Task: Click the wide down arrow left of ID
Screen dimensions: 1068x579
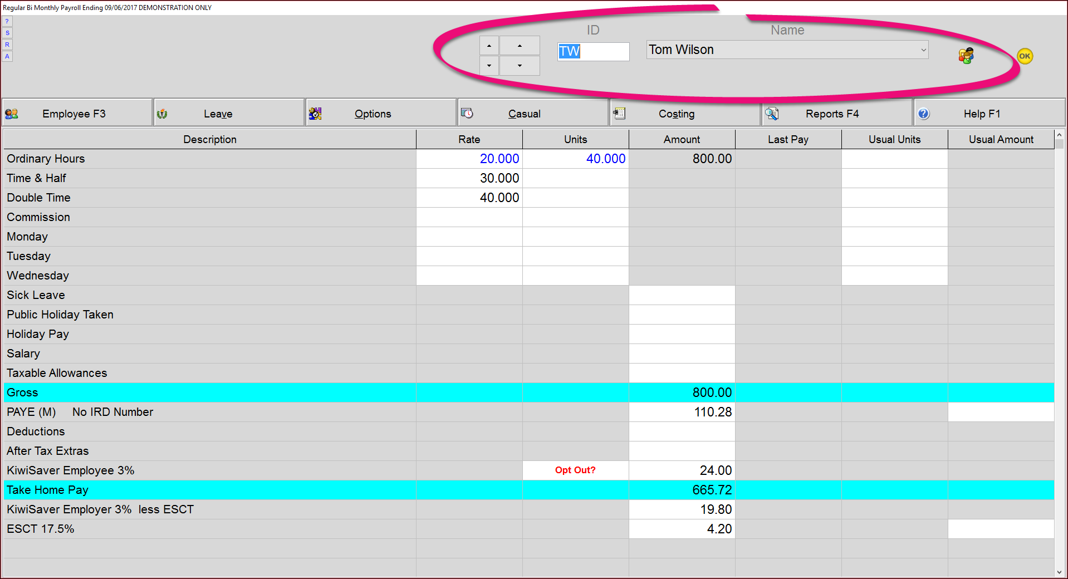Action: tap(520, 66)
